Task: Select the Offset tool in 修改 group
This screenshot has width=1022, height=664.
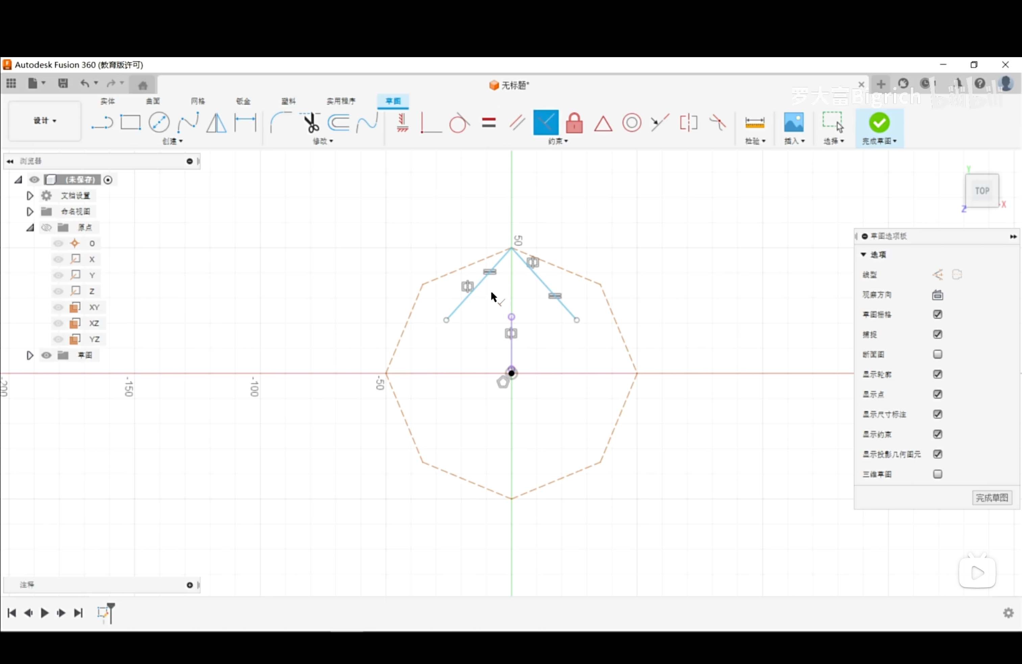Action: (339, 123)
